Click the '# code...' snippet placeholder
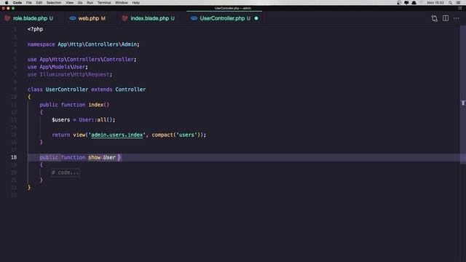Viewport: 466px width, 262px height. tap(66, 172)
